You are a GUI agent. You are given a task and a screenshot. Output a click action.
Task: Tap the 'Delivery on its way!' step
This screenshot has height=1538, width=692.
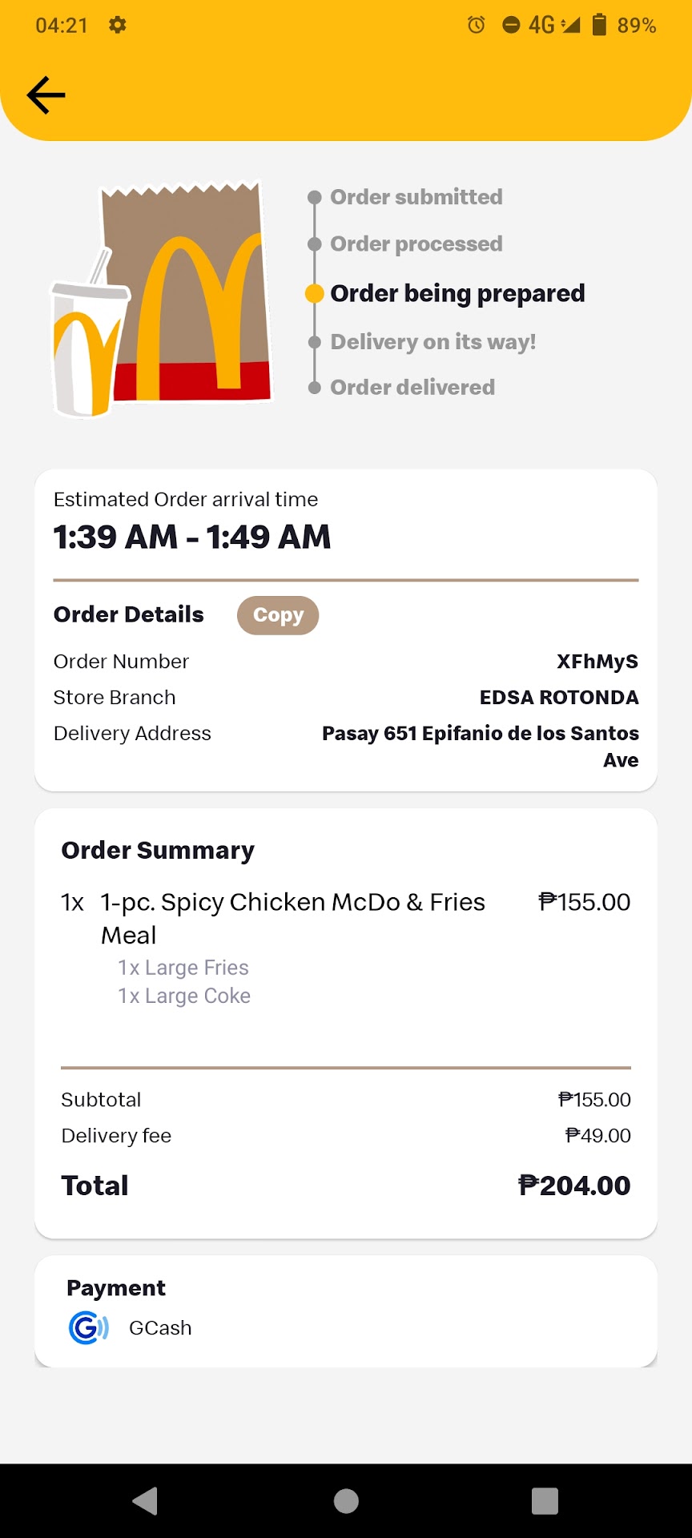tap(433, 342)
